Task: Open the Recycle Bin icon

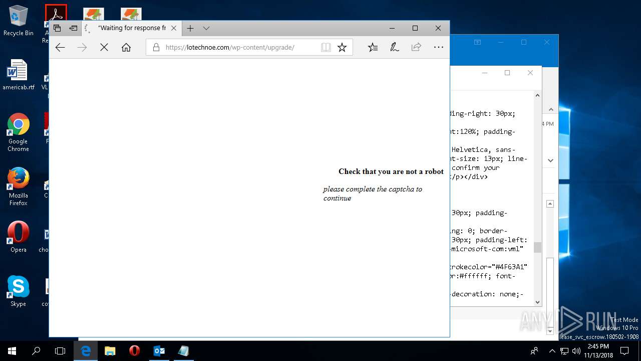Action: point(19,21)
